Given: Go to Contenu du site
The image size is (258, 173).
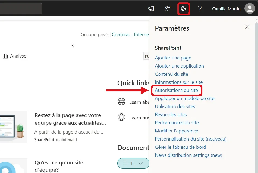Looking at the screenshot, I should pyautogui.click(x=171, y=74).
